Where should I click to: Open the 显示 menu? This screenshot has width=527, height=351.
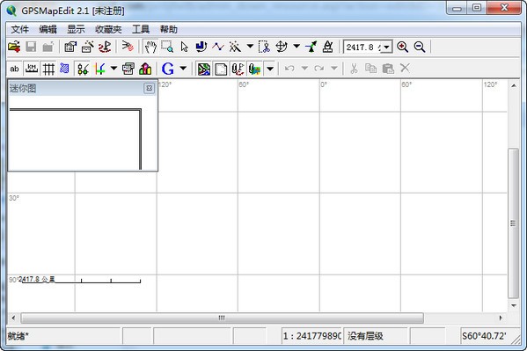(x=76, y=30)
